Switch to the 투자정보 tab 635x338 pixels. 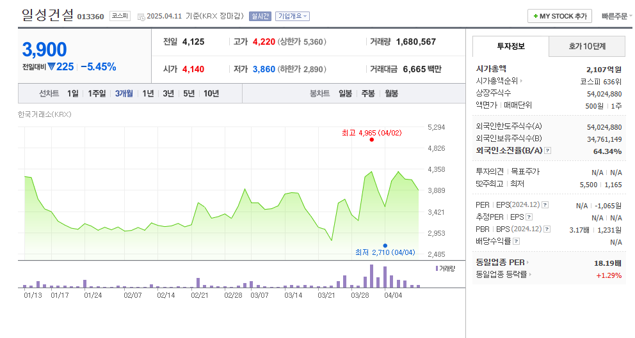511,46
